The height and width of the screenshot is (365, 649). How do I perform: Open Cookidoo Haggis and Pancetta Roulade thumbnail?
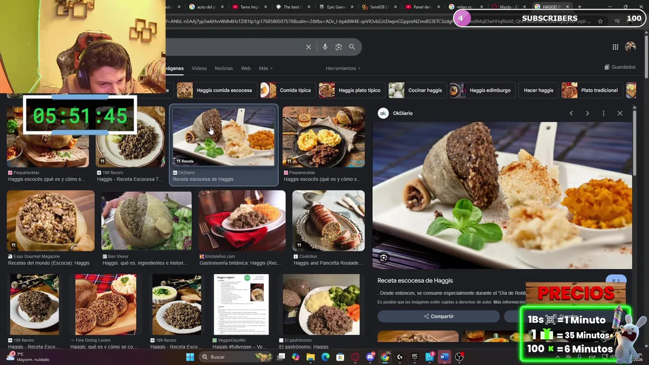328,221
